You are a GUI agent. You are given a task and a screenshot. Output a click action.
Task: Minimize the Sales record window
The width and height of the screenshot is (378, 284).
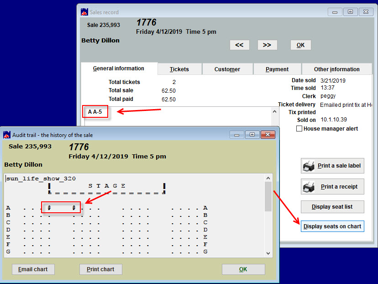pyautogui.click(x=335, y=12)
